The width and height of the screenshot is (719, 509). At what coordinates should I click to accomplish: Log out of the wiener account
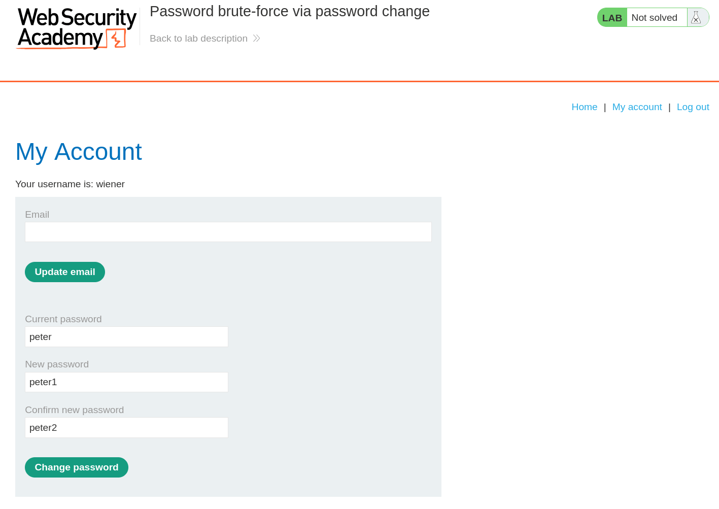point(693,107)
